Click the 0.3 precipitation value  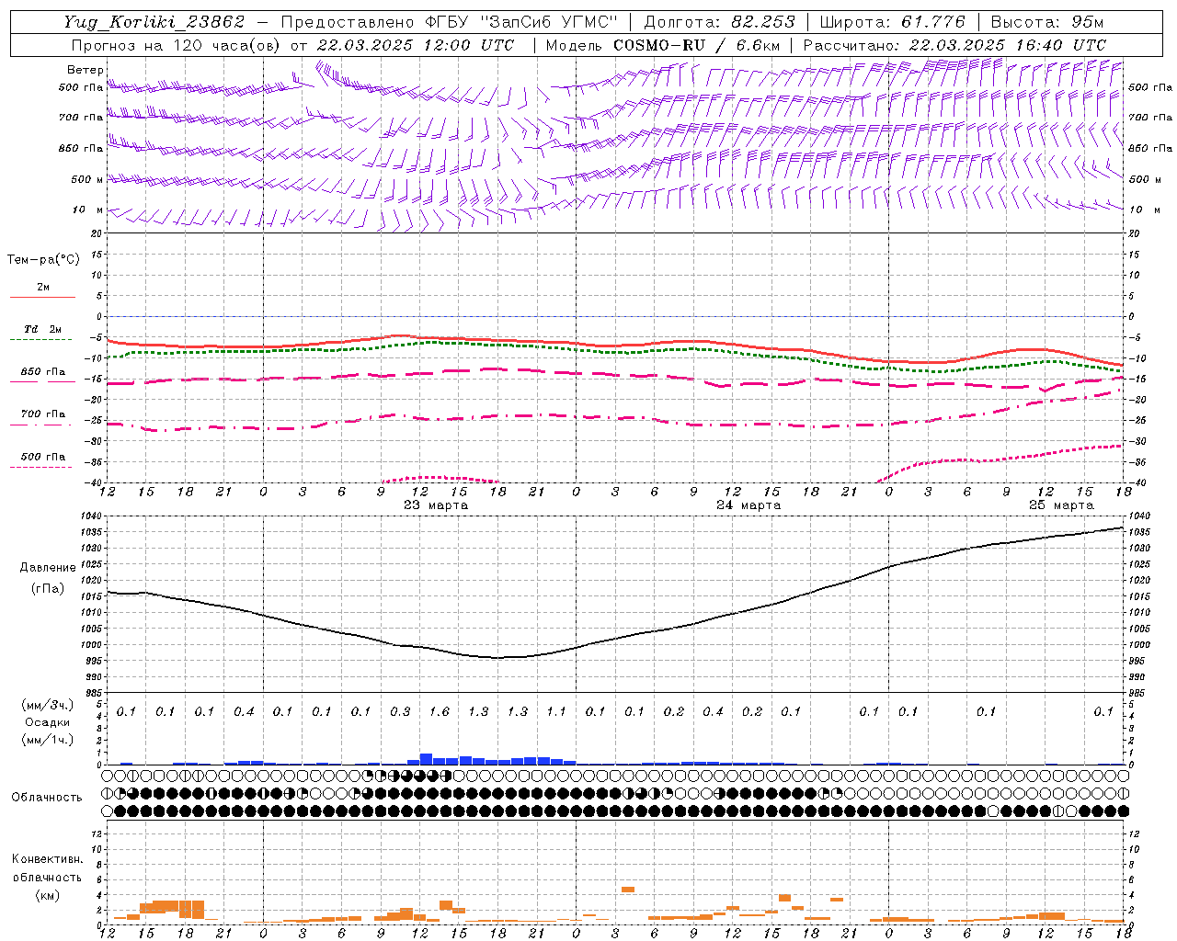400,711
